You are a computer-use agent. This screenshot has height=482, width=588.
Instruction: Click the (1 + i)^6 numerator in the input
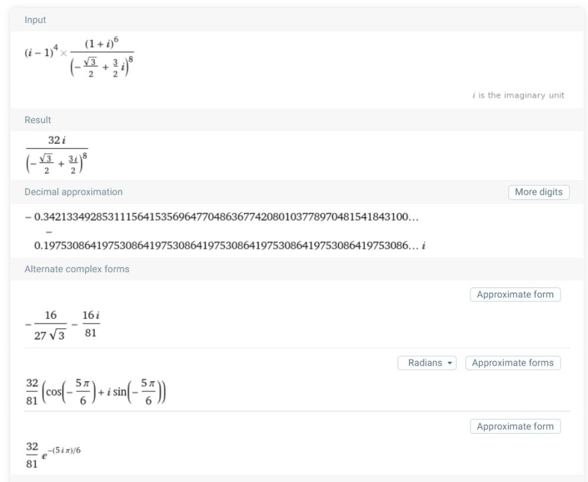pos(102,43)
